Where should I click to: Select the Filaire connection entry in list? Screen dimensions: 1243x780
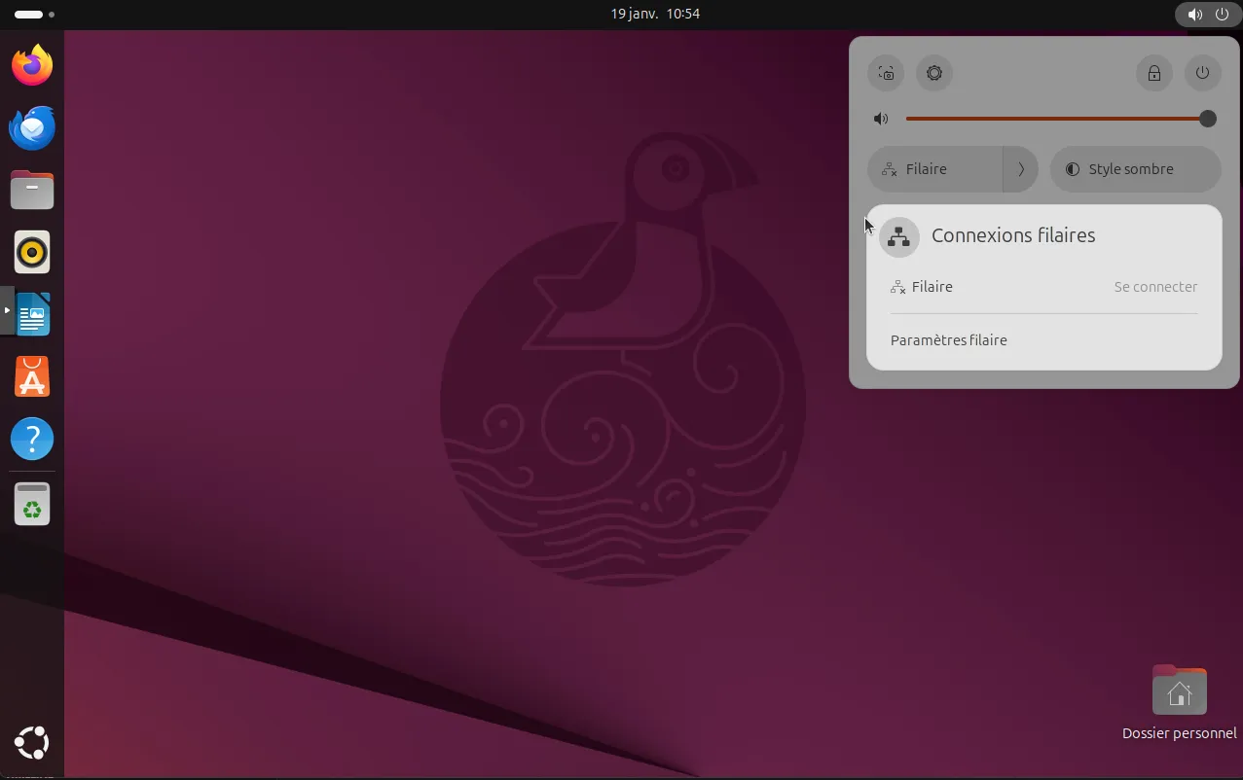click(932, 287)
